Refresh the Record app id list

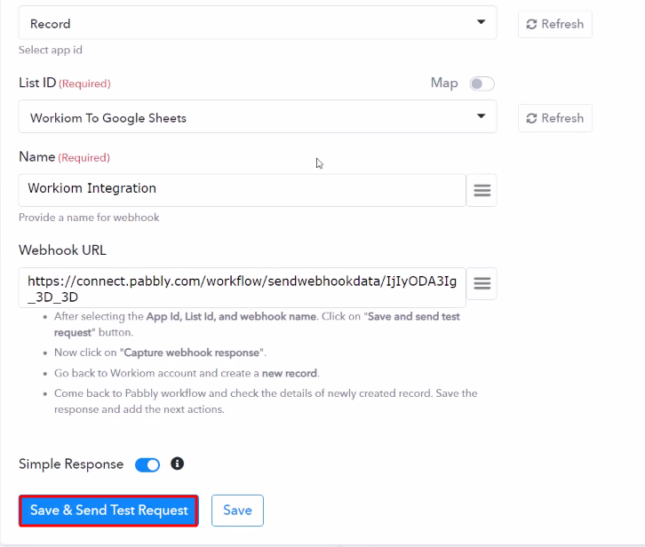[x=555, y=24]
